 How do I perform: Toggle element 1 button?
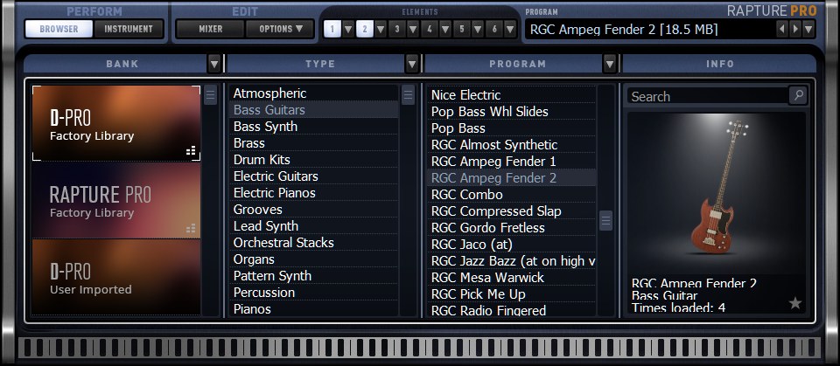pos(332,29)
